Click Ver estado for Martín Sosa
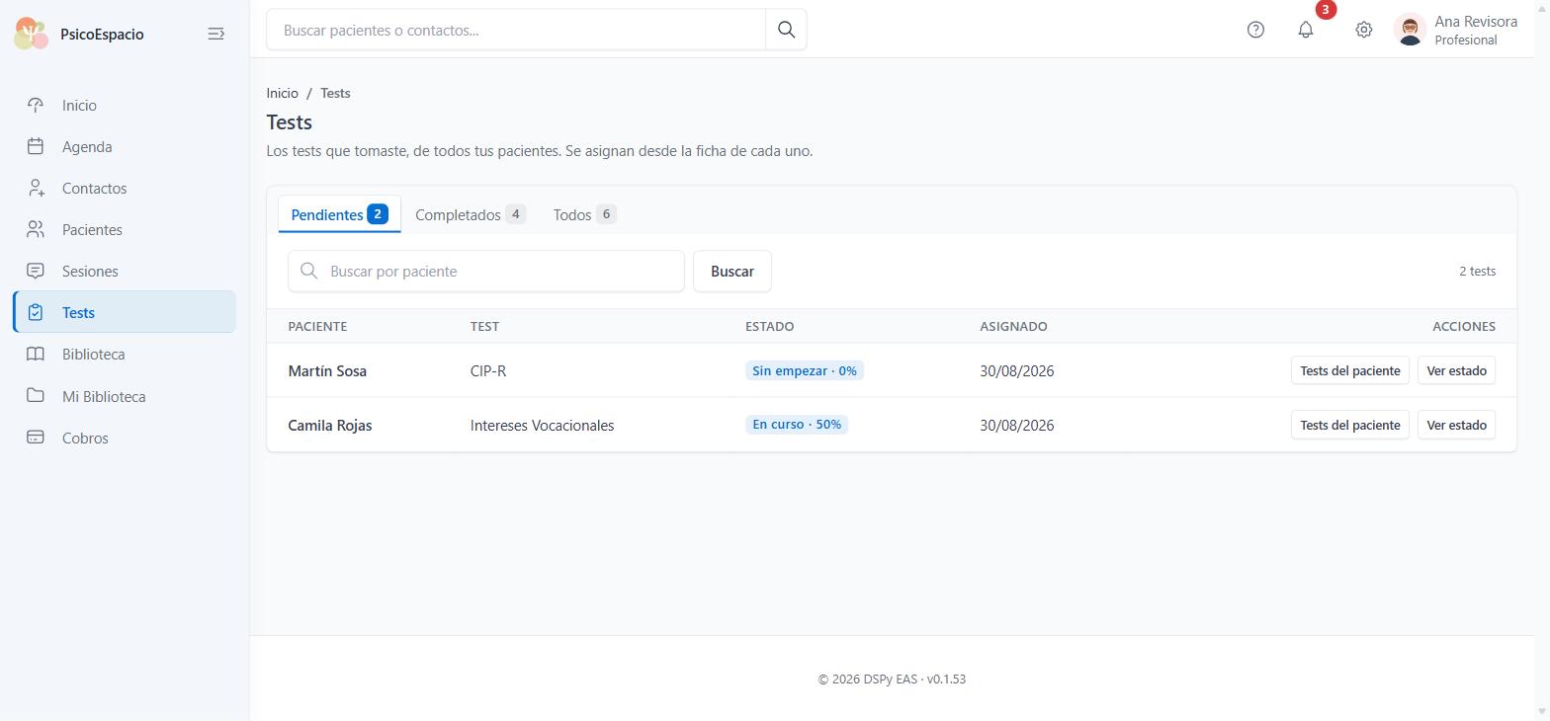1550x721 pixels. [x=1456, y=370]
